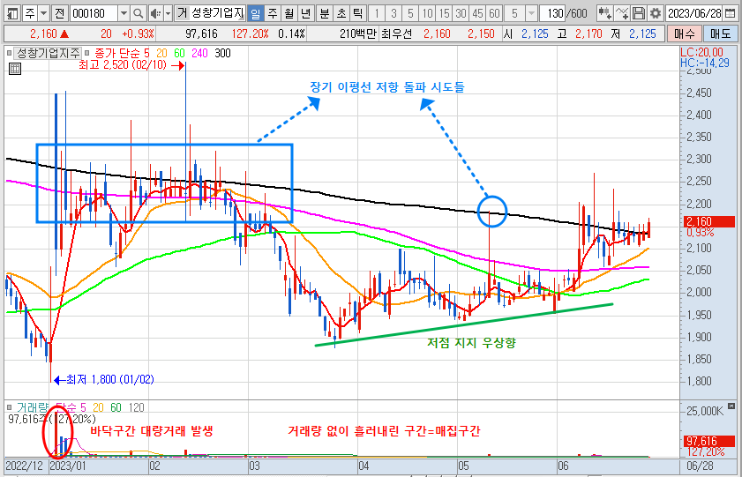Click the blue 매도 sell button
The width and height of the screenshot is (742, 477).
click(x=720, y=34)
